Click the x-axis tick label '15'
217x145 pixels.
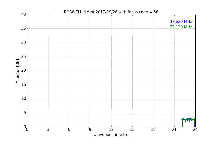click(132, 130)
